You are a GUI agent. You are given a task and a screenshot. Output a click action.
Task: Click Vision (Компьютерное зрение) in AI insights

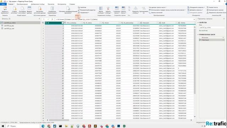(x=215, y=10)
